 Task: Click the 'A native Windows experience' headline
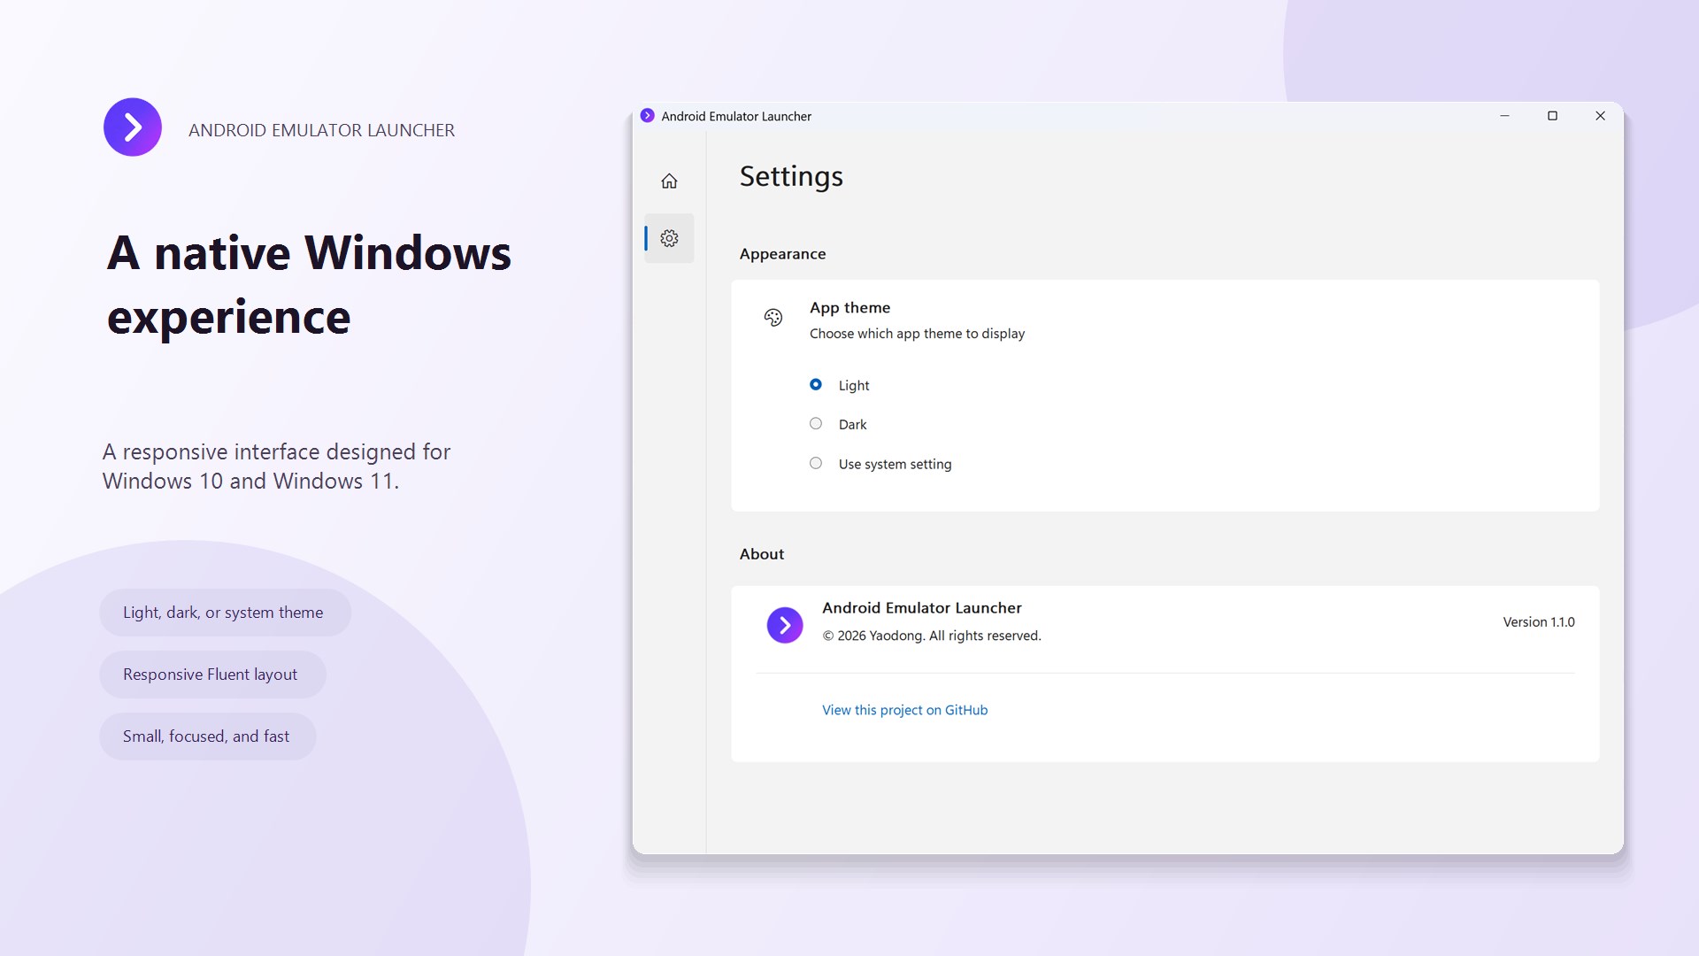click(x=309, y=285)
